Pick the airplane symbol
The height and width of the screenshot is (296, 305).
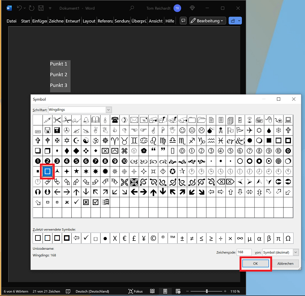point(250,130)
